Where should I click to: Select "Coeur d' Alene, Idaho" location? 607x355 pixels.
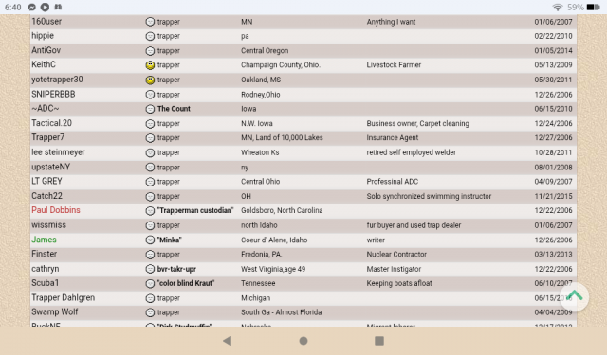tap(274, 240)
